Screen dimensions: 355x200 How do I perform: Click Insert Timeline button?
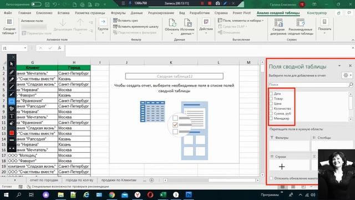click(x=136, y=27)
